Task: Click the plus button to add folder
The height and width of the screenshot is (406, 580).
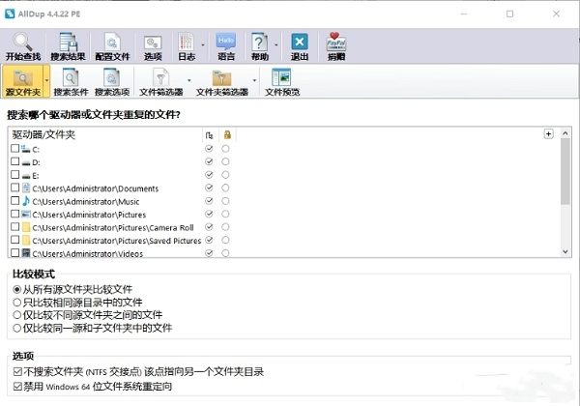Action: point(548,133)
